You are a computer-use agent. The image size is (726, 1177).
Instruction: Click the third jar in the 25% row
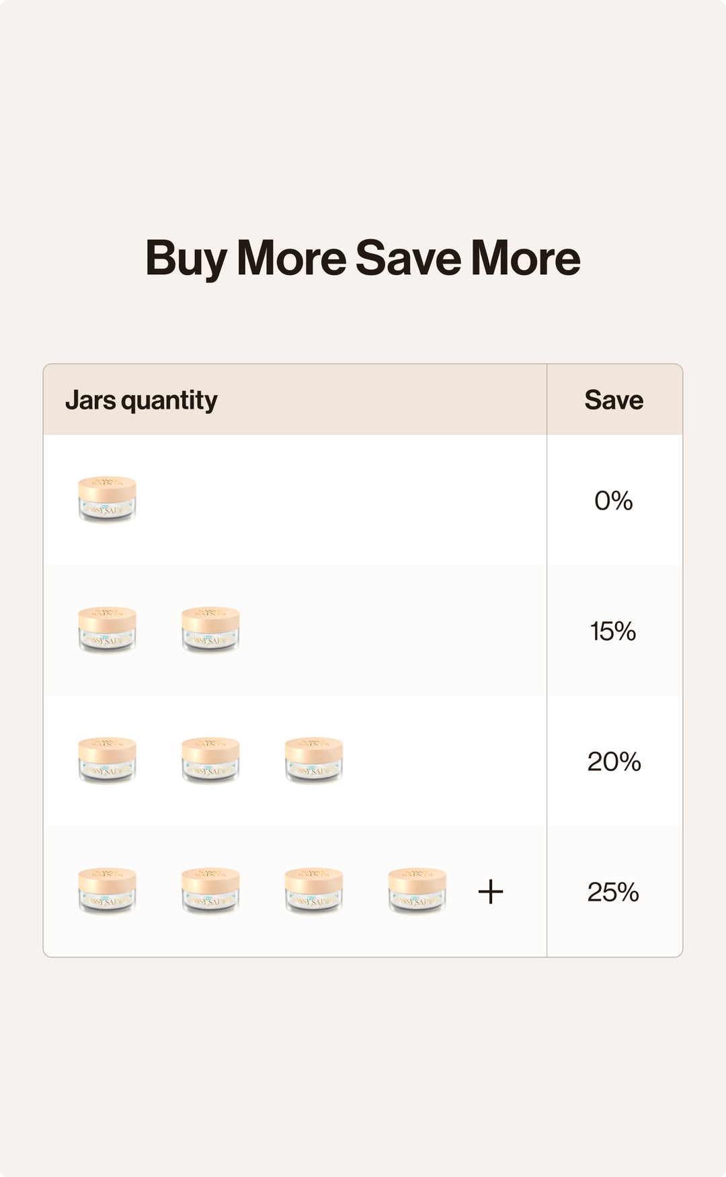[314, 891]
